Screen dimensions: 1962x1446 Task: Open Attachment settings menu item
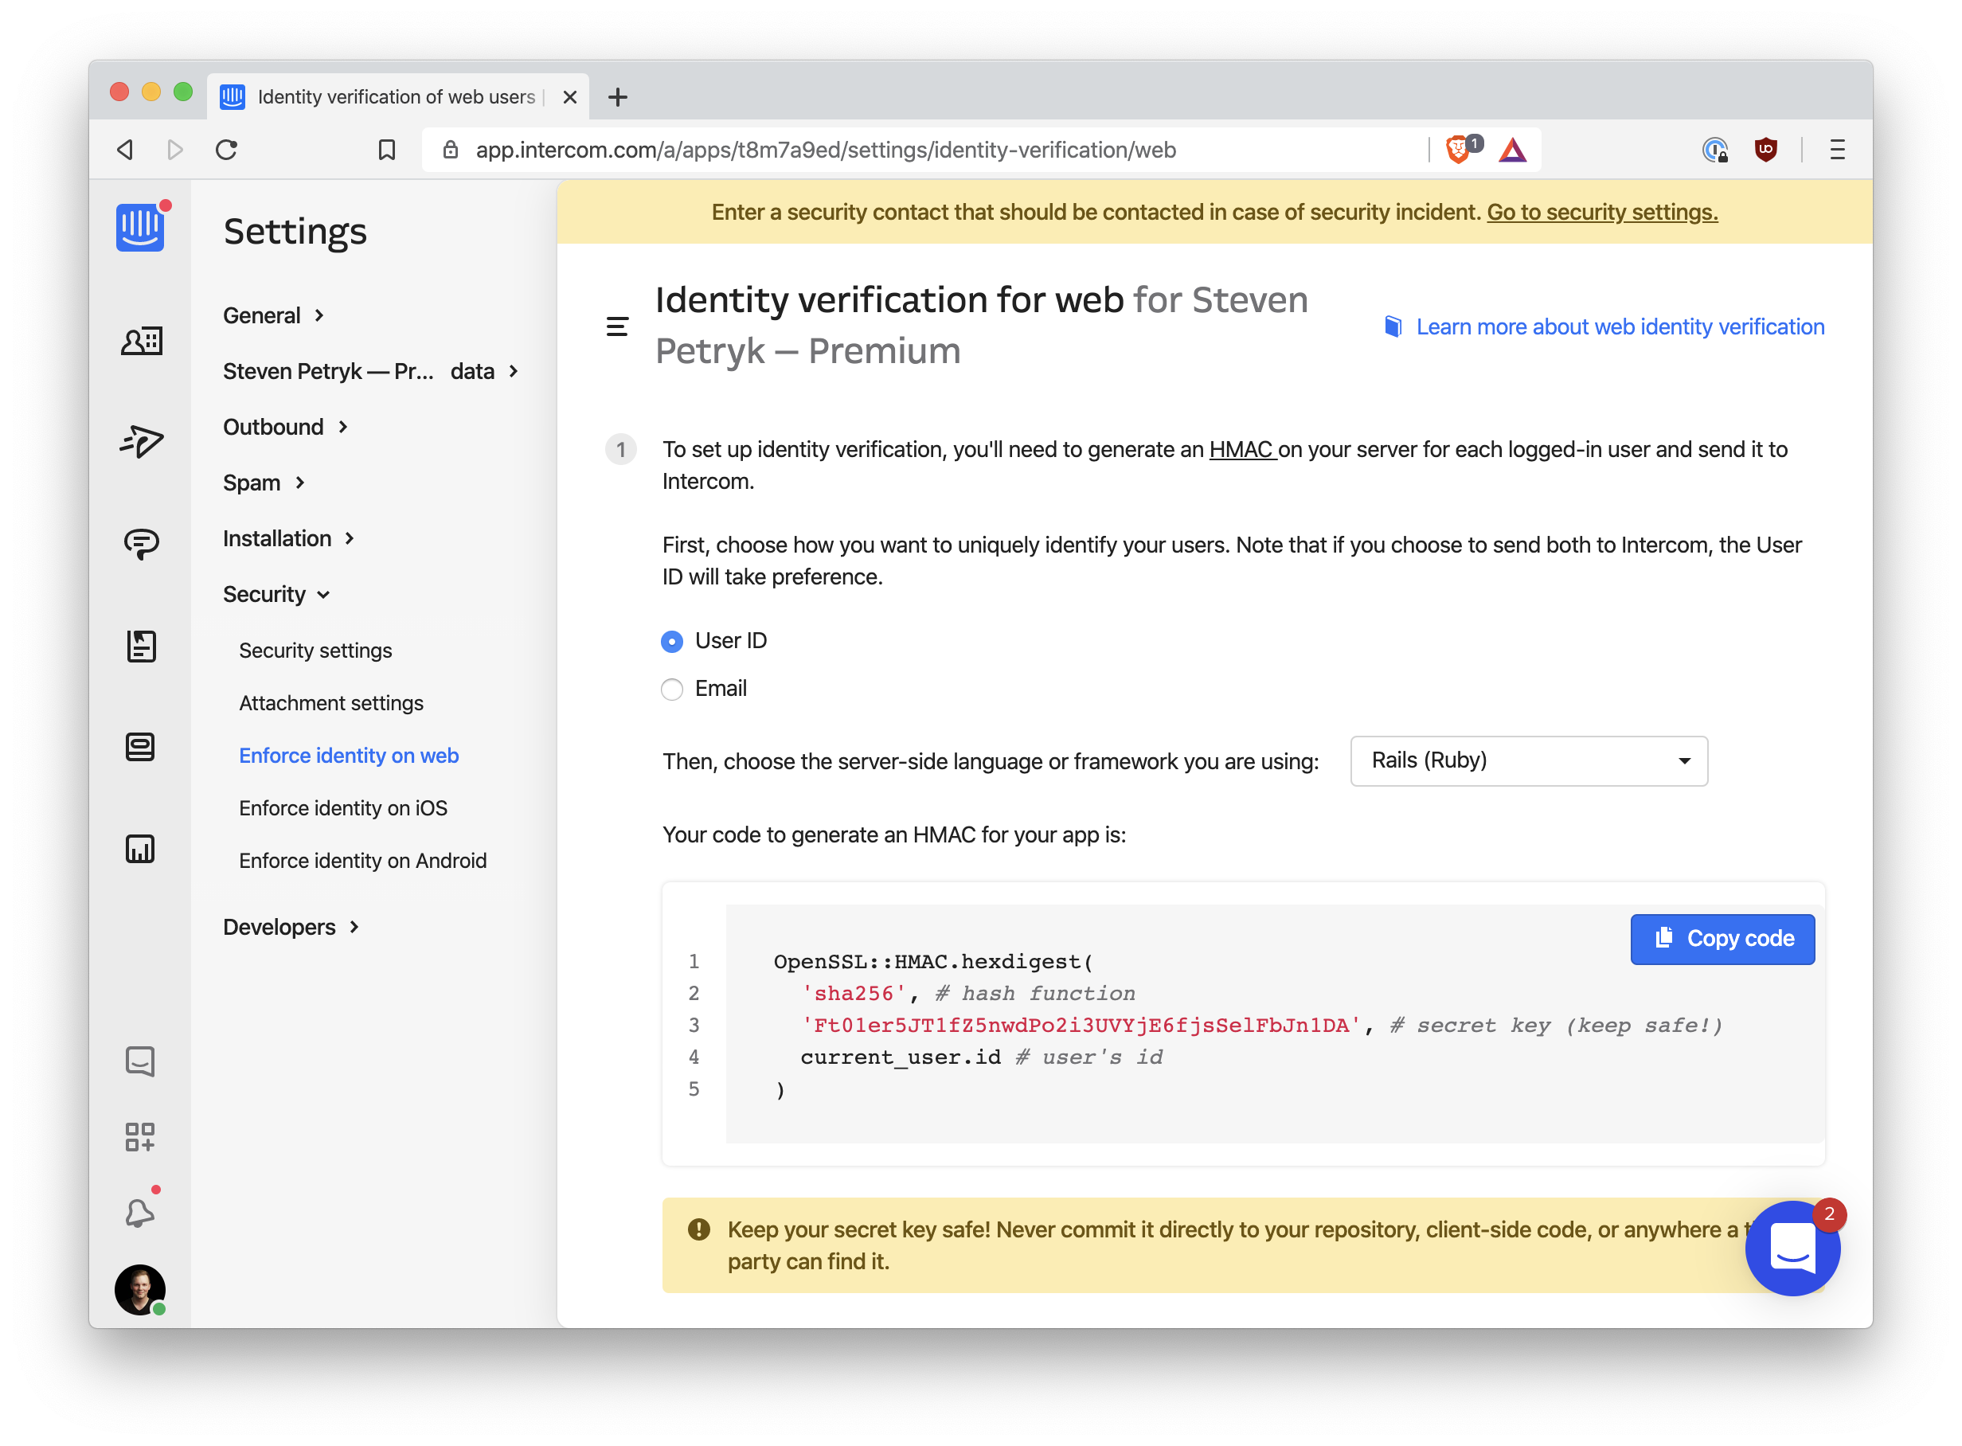point(330,703)
